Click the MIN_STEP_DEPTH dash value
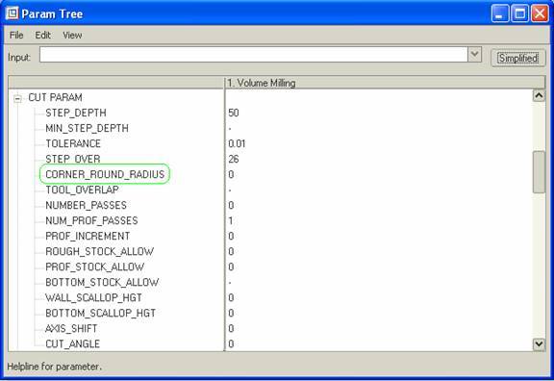The image size is (554, 381). point(230,129)
